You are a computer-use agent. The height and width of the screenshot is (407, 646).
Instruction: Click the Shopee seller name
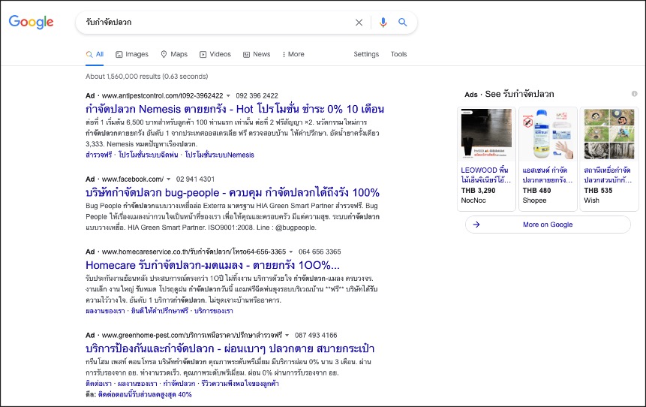534,200
